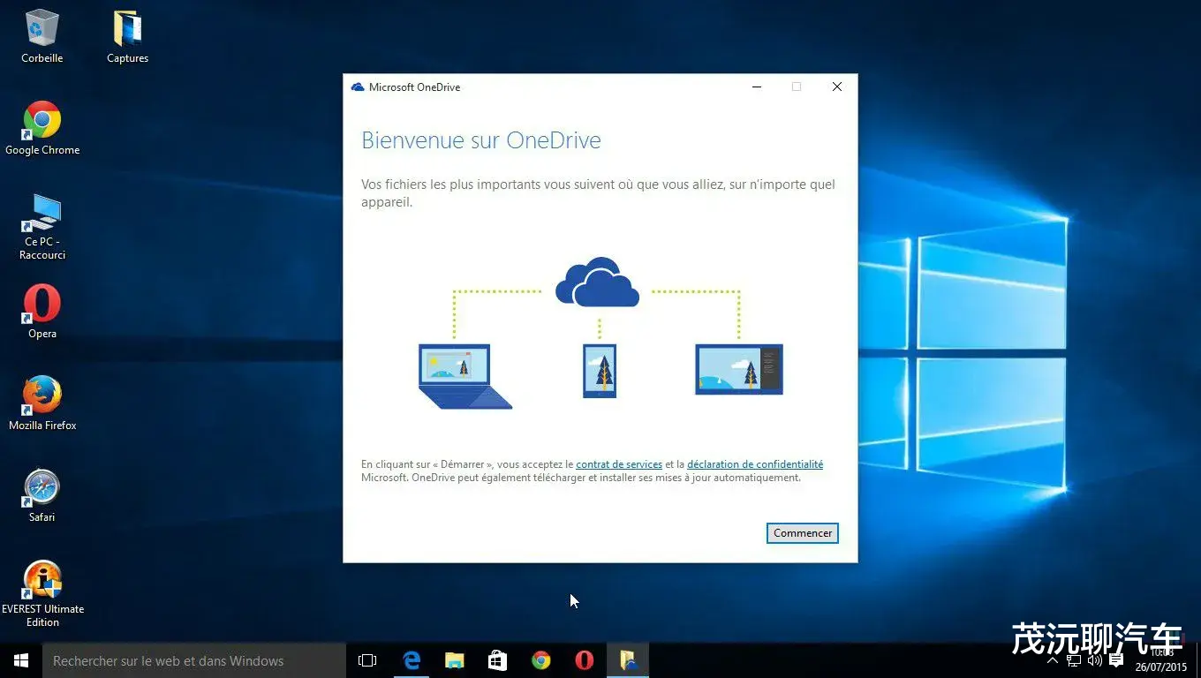Click the tablet illustration on the right
Viewport: 1201px width, 678px height.
[x=739, y=369]
